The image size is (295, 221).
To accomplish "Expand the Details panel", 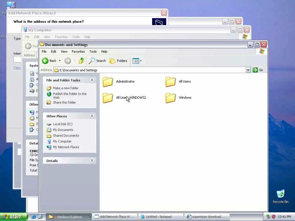I will click(92, 161).
